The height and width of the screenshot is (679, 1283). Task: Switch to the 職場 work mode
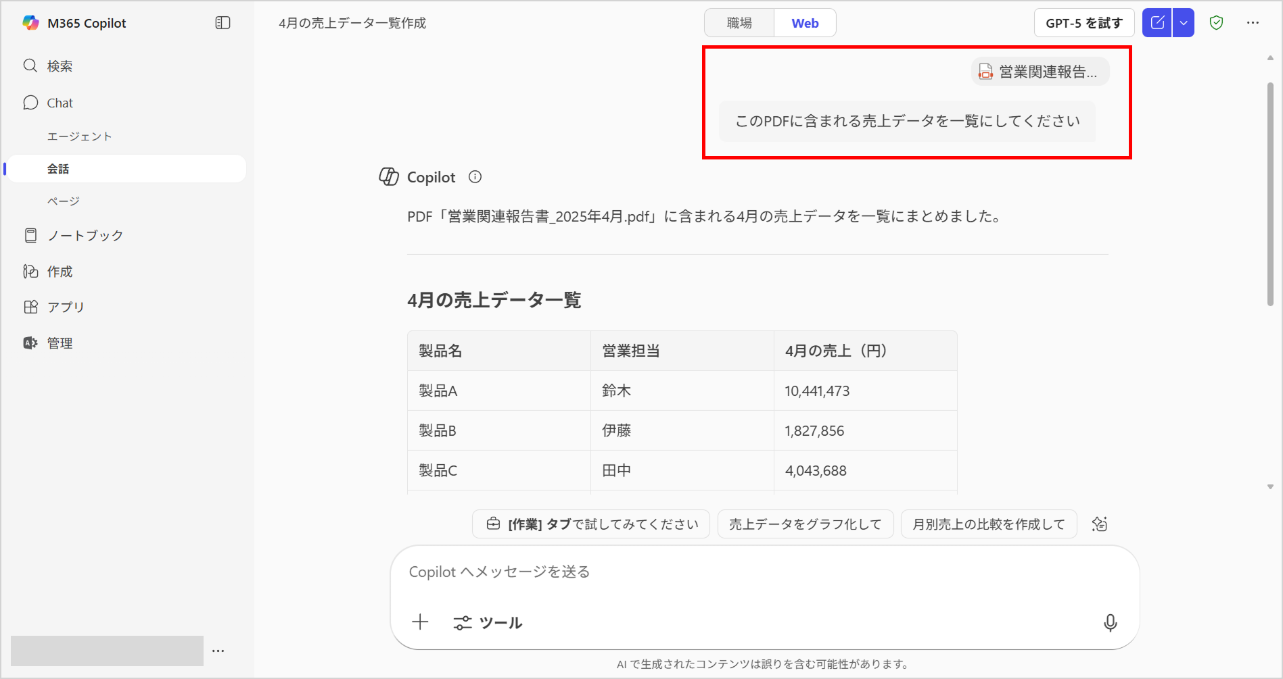pyautogui.click(x=739, y=23)
